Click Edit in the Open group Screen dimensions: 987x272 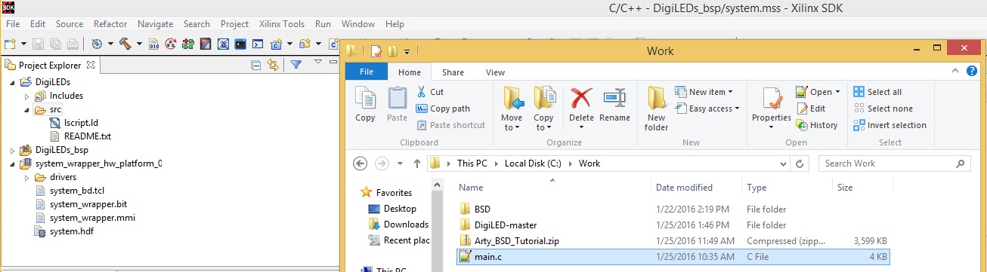click(811, 108)
